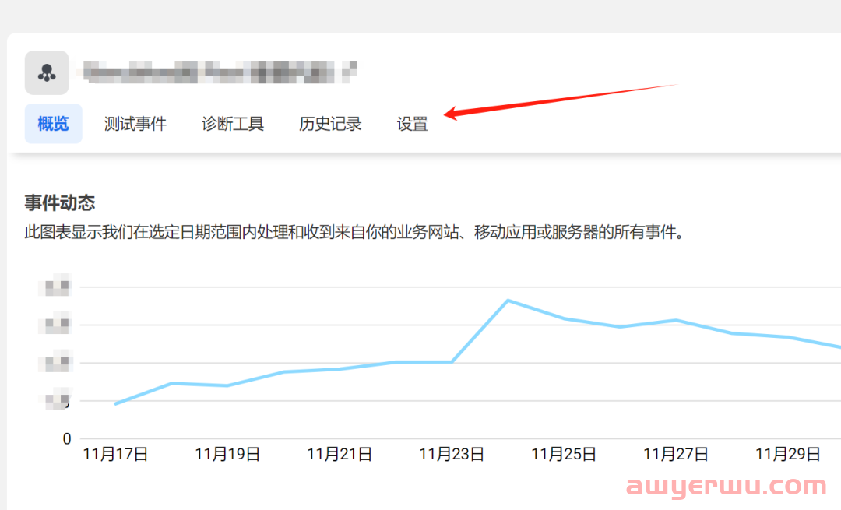Go to the 设置 tab
Viewport: 841px width, 510px height.
click(x=413, y=124)
